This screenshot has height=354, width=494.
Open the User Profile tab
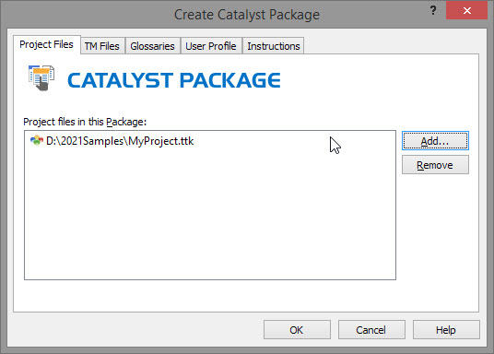(211, 46)
